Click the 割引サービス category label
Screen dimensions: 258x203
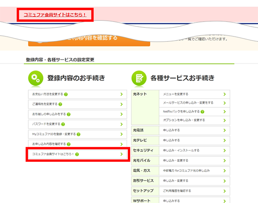143,181
